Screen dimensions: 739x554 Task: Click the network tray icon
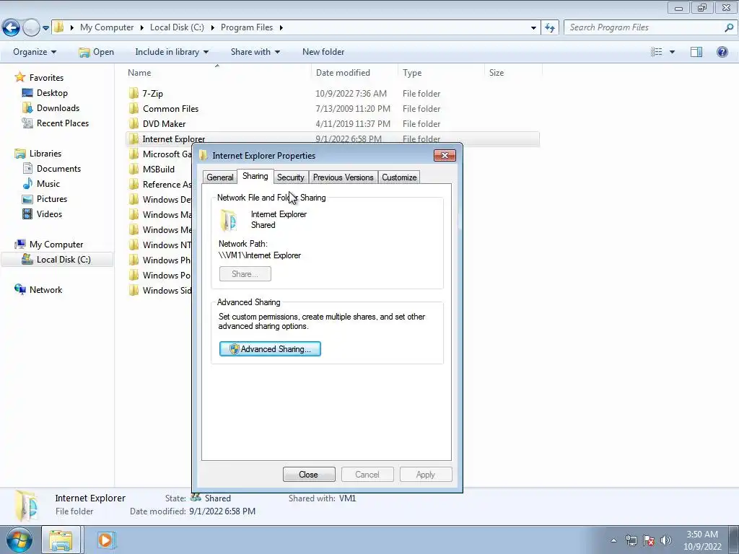(x=631, y=540)
